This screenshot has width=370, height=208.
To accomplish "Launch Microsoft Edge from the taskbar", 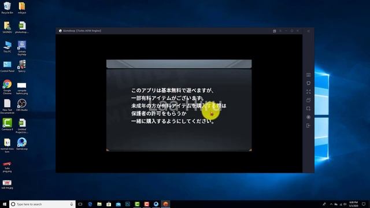I will 90,204.
